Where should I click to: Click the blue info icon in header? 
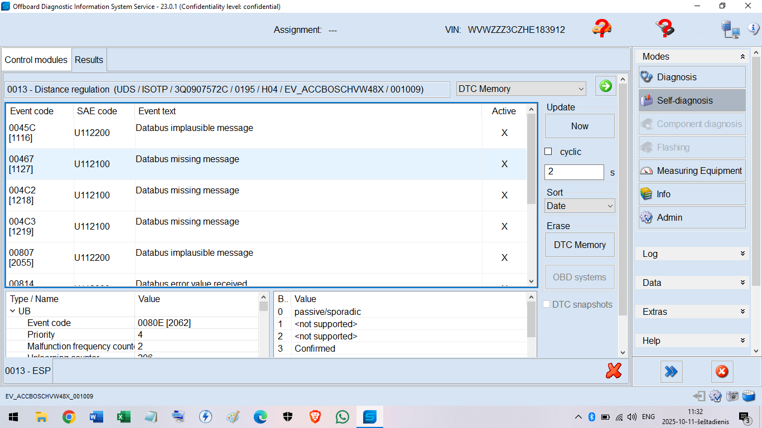point(753,29)
